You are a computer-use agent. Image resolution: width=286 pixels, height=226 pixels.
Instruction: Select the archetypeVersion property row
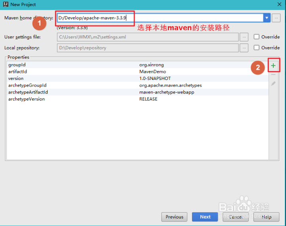click(x=138, y=99)
